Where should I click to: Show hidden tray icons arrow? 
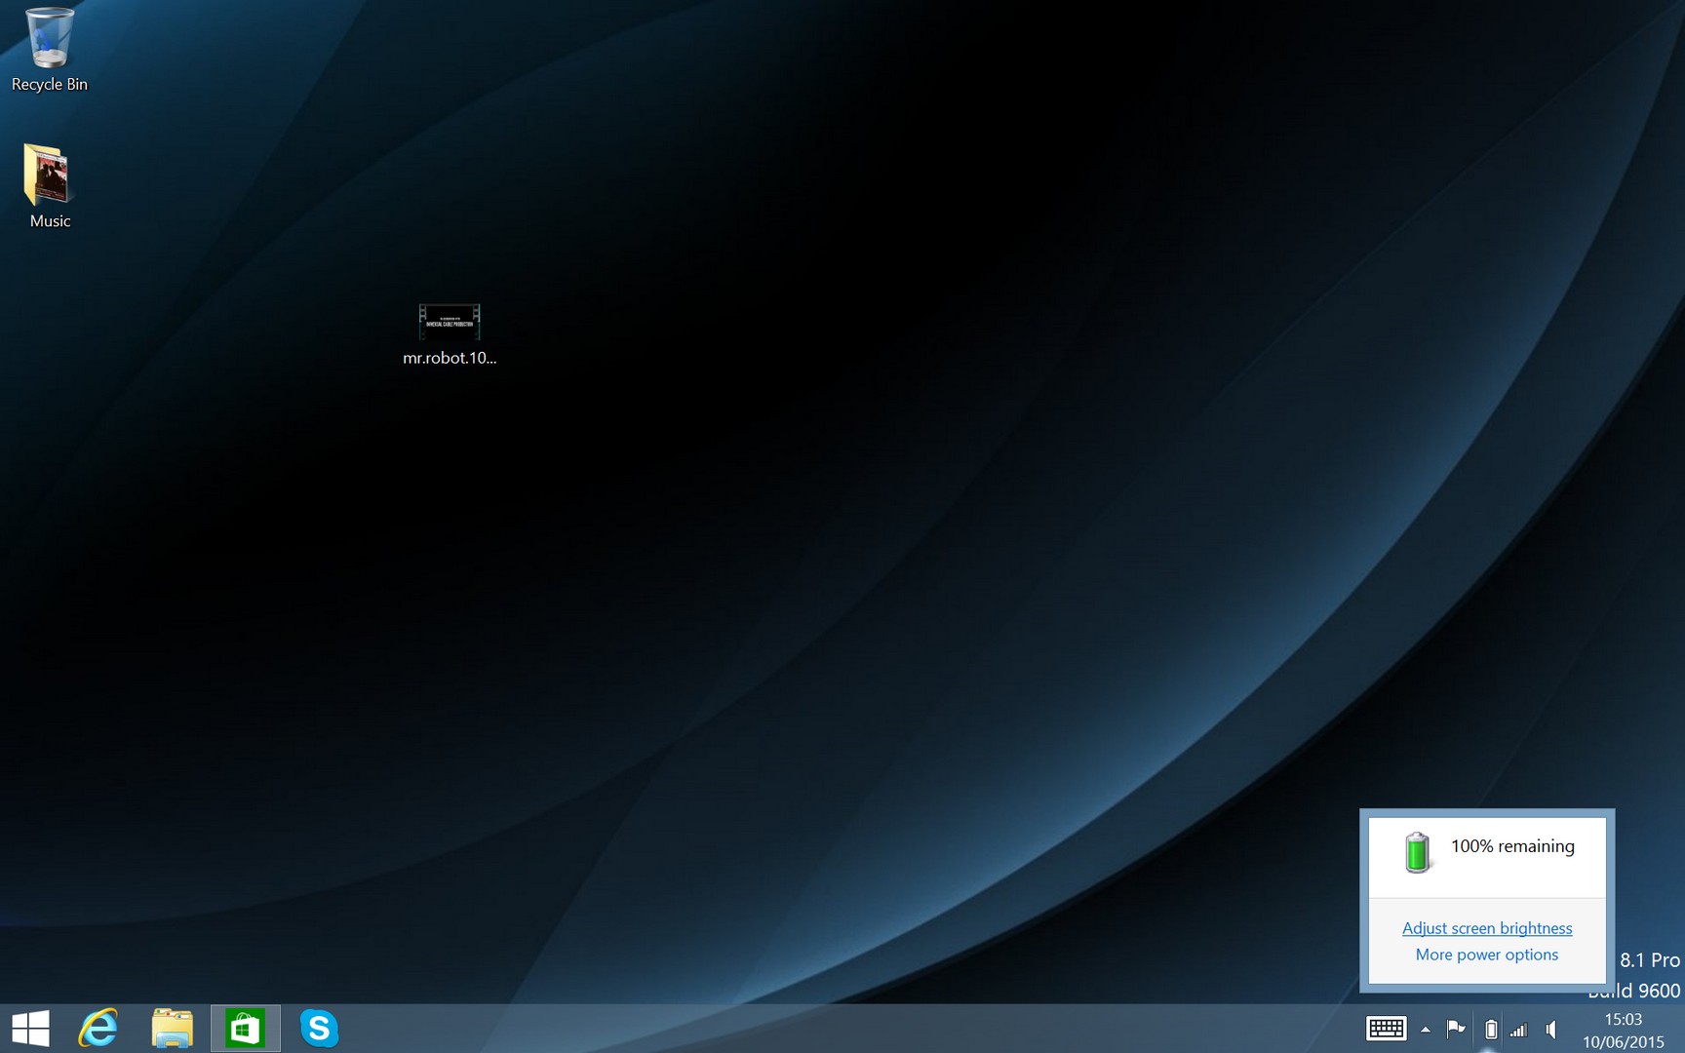pos(1426,1030)
